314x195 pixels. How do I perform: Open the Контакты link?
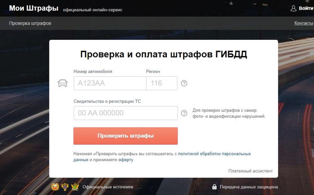(x=304, y=23)
